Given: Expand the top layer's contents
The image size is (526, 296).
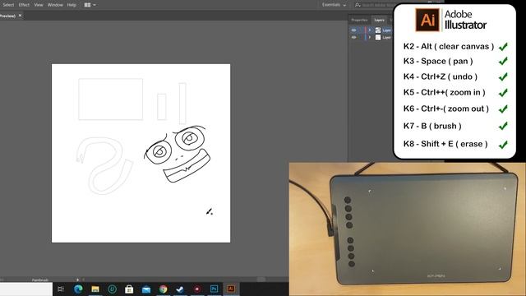Looking at the screenshot, I should (x=370, y=30).
